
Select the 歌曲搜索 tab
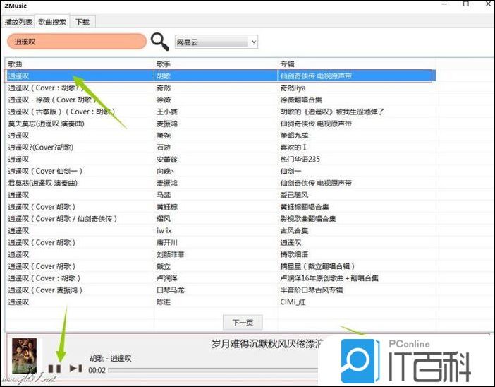pos(52,22)
